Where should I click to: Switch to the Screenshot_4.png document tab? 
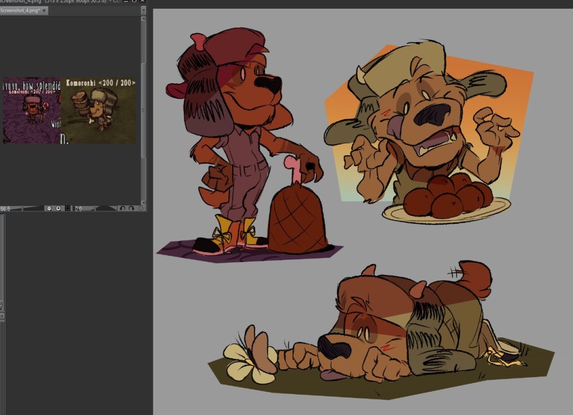[20, 11]
